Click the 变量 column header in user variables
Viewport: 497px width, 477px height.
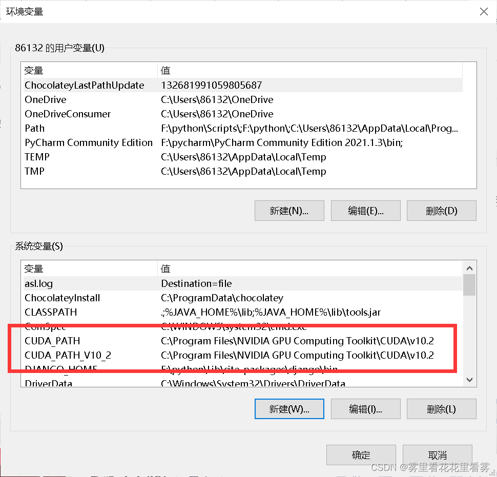[90, 70]
